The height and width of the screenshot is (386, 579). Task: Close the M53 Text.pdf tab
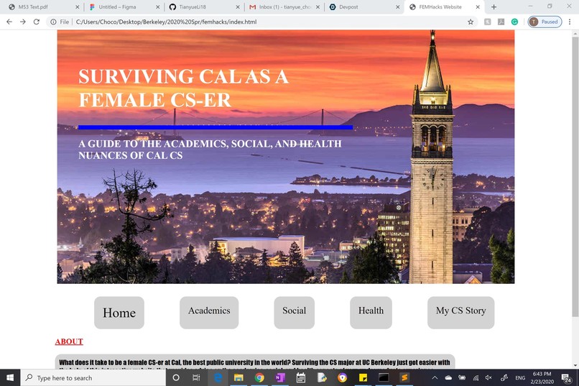(77, 7)
